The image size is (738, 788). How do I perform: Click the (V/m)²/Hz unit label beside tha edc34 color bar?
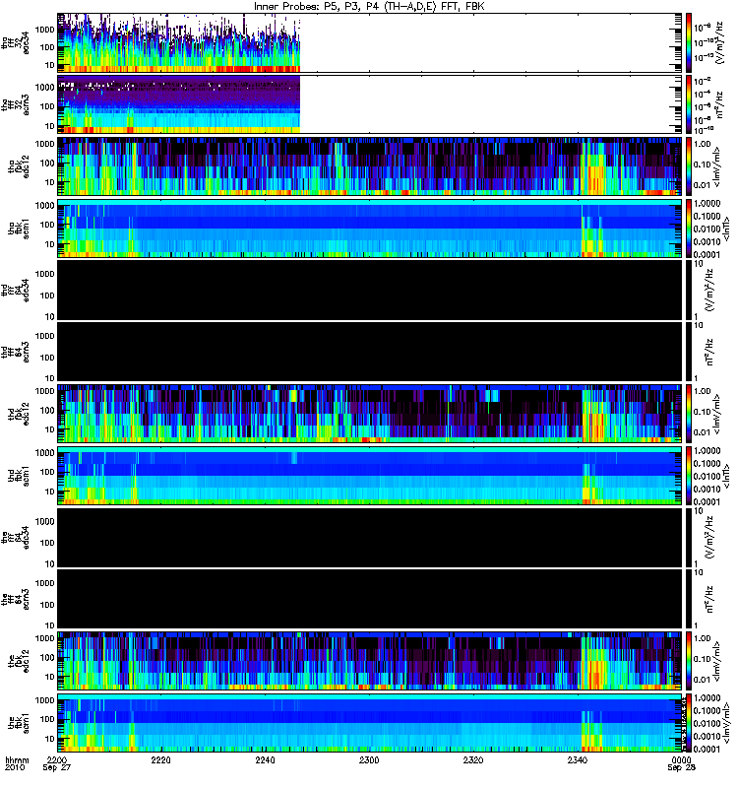(x=719, y=42)
